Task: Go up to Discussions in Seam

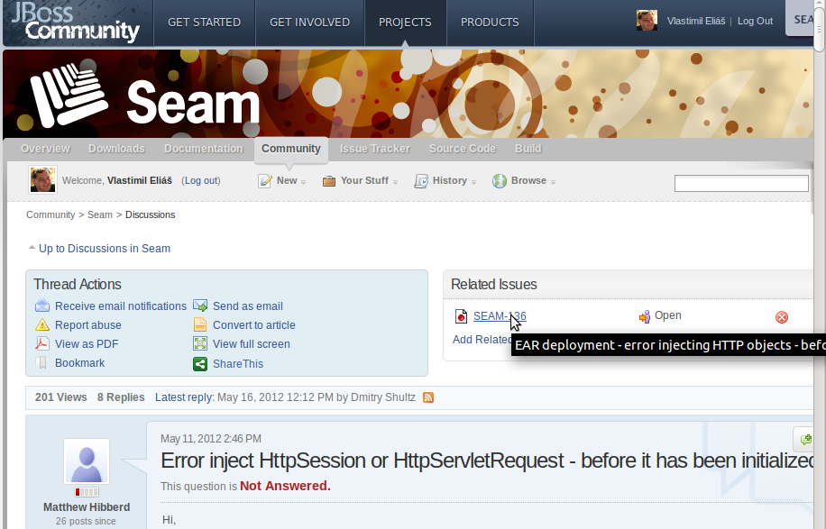Action: pyautogui.click(x=105, y=249)
